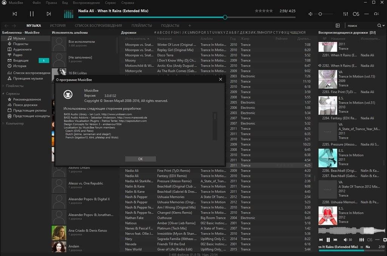The height and width of the screenshot is (256, 387).
Task: Pause button in bottom mini player
Action: (x=328, y=240)
